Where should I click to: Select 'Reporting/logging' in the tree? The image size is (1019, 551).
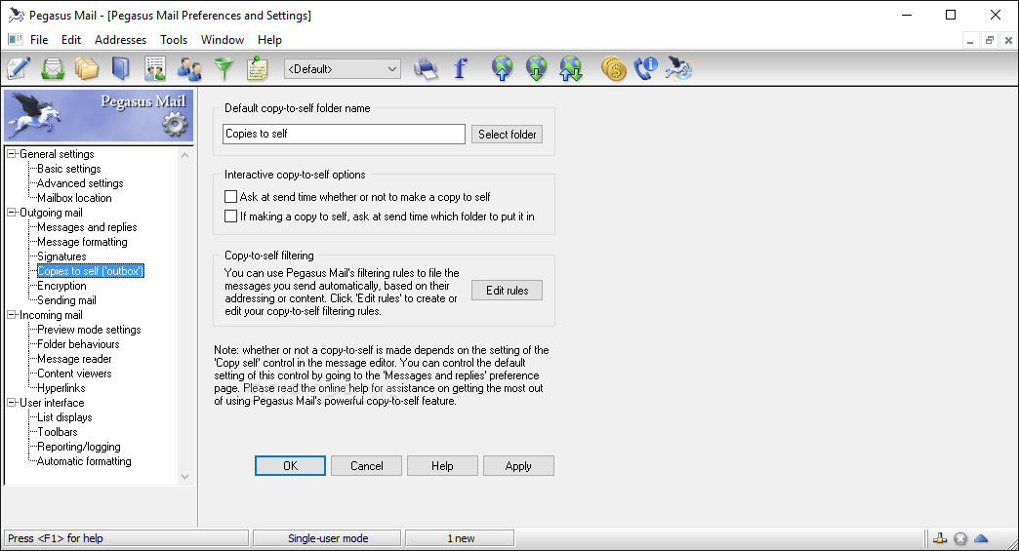(x=79, y=447)
